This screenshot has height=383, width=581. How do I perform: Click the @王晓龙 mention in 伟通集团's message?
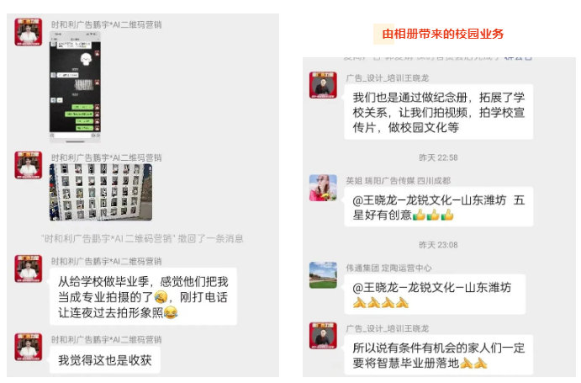click(x=431, y=288)
